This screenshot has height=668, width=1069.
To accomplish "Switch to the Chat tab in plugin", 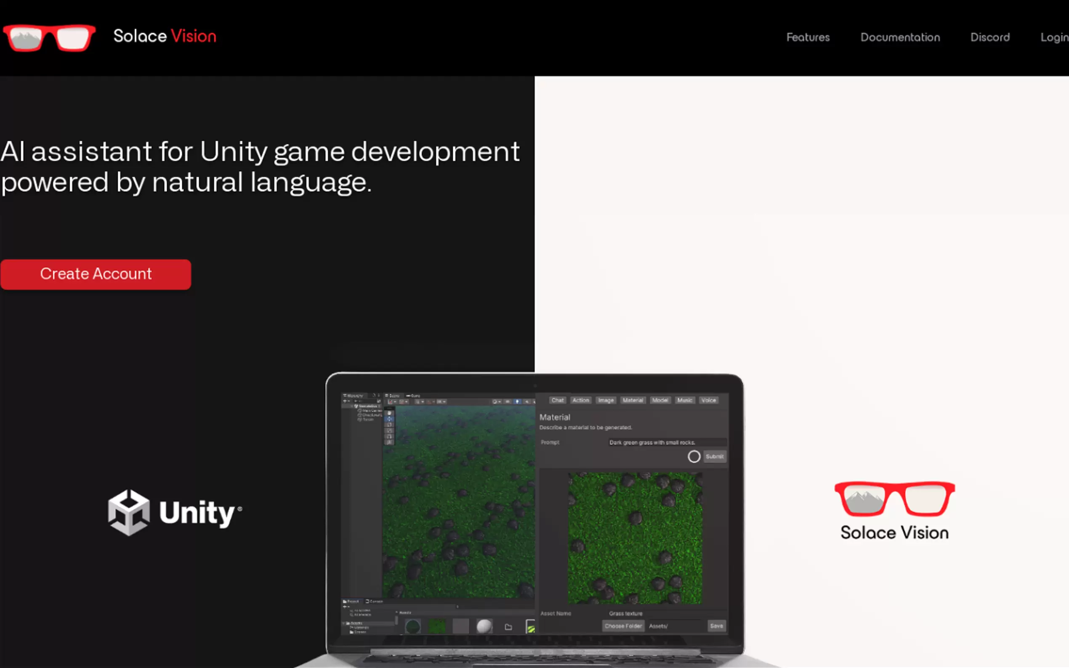I will pos(557,400).
